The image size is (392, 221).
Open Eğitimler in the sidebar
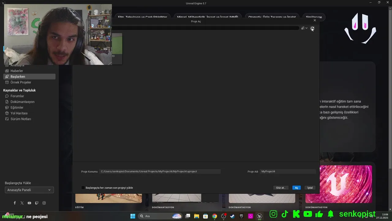29,107
